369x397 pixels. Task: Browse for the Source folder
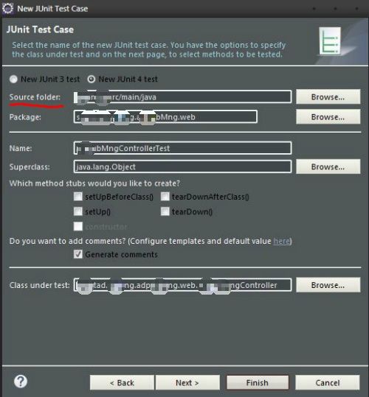click(328, 96)
